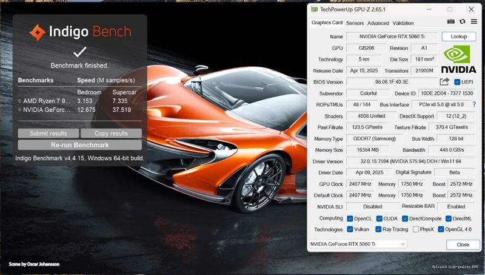Click the Digital Signature Beta value

454,172
